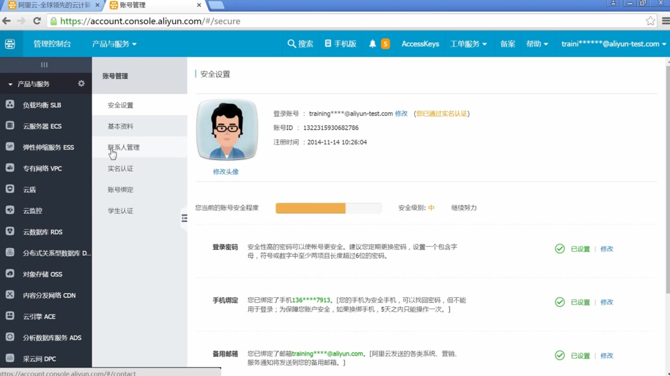The image size is (670, 376).
Task: Open the 手机版 mobile version
Action: [340, 44]
